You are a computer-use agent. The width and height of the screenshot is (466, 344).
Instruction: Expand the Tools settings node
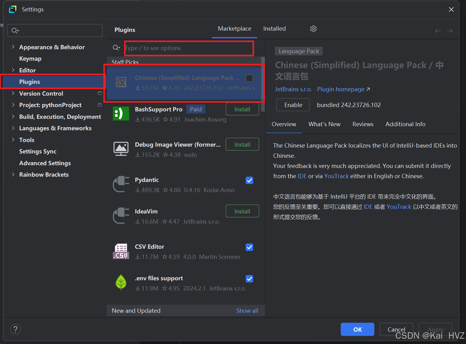(13, 140)
